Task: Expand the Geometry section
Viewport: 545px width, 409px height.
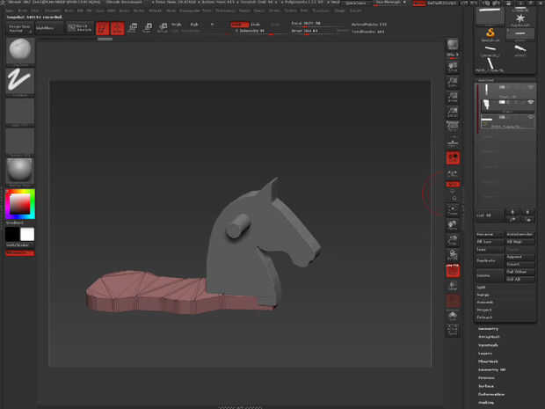Action: click(x=488, y=328)
